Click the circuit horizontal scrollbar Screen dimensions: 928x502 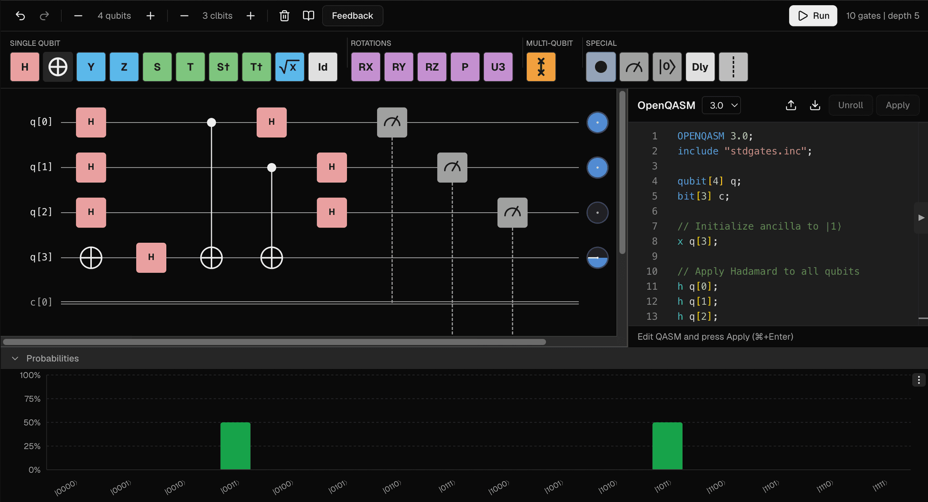[275, 342]
